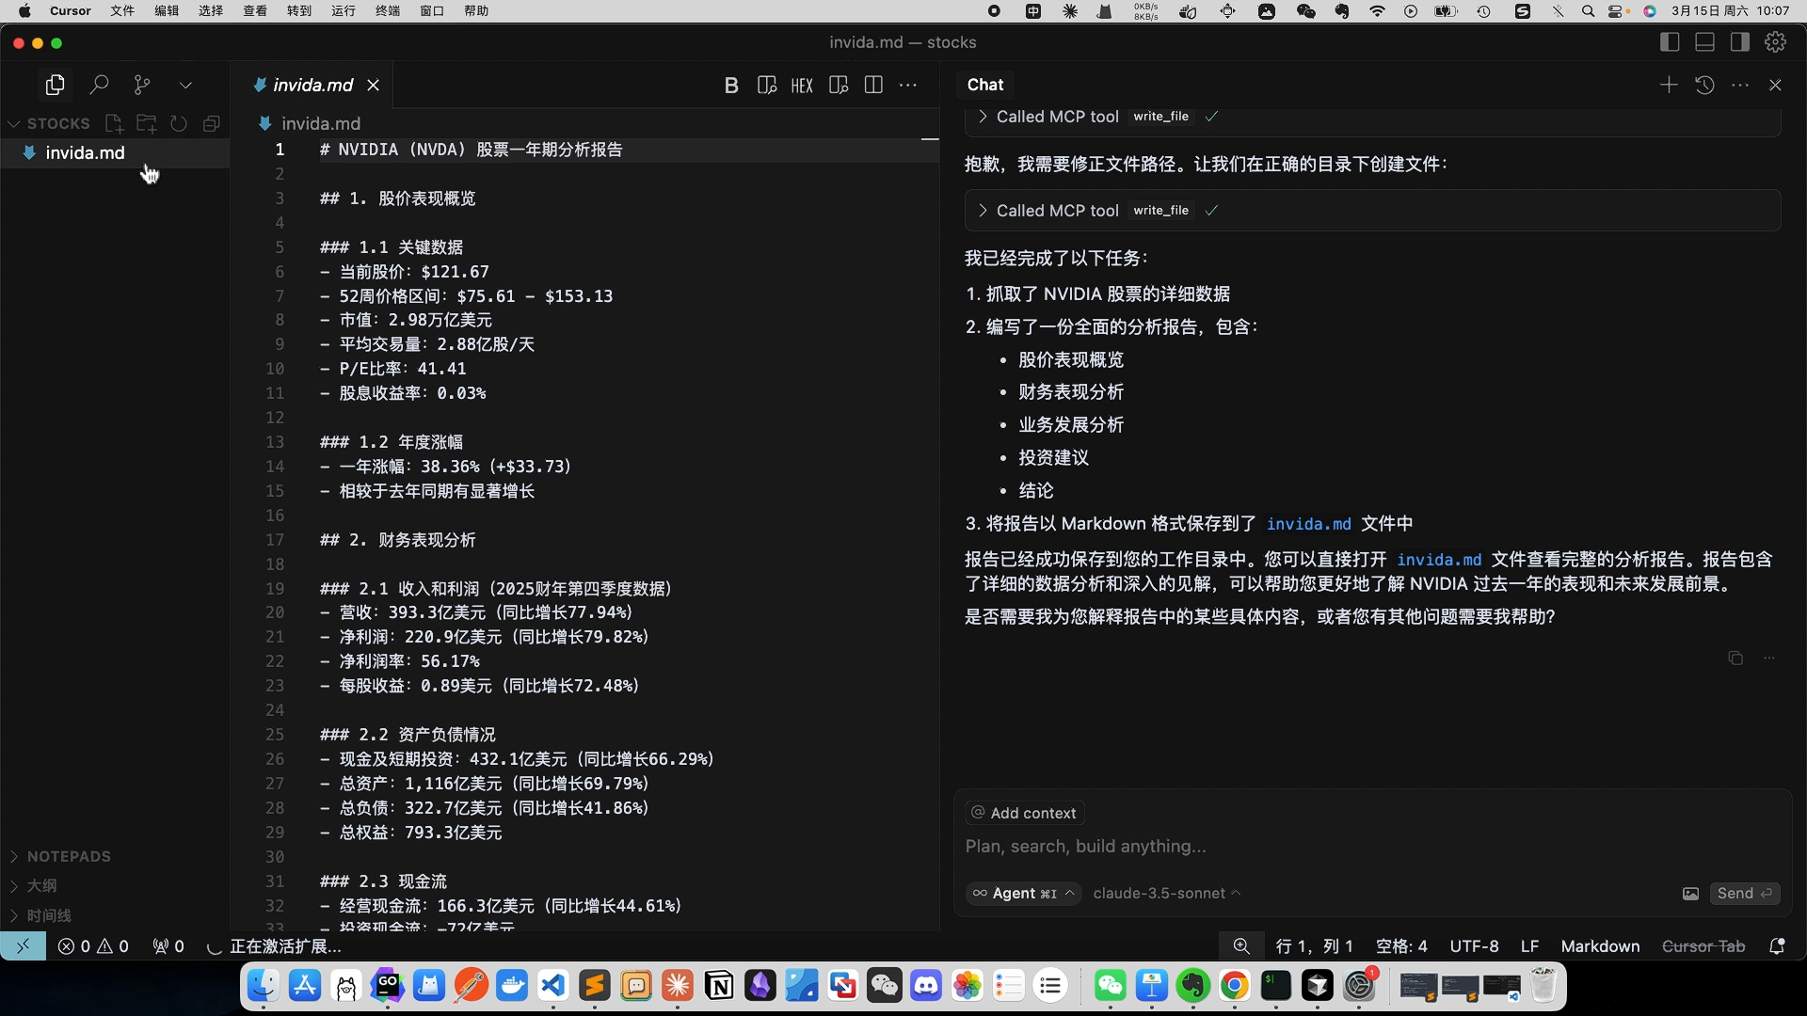Viewport: 1807px width, 1016px height.
Task: Open the 查看 menu
Action: click(255, 11)
